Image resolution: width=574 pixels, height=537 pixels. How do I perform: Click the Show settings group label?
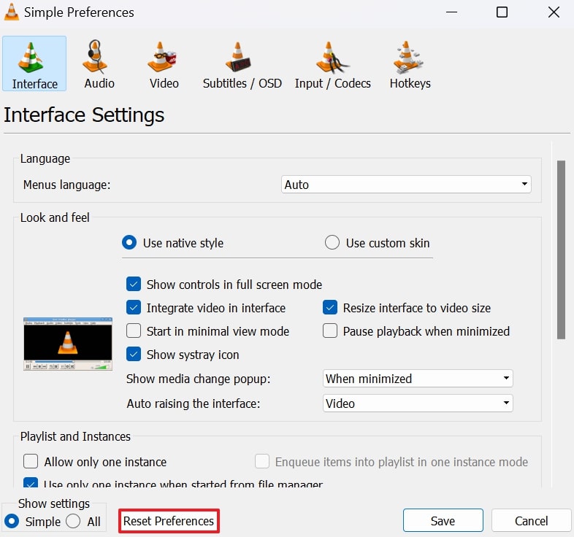click(x=54, y=503)
